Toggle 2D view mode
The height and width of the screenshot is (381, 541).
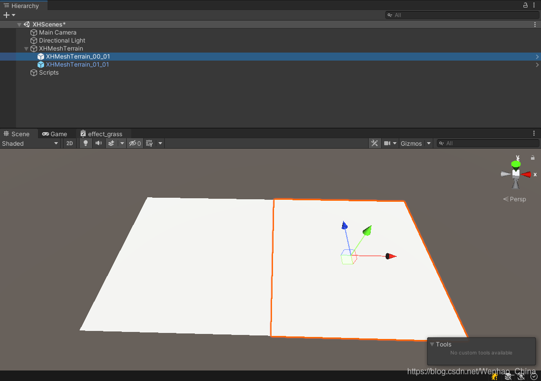(x=70, y=143)
